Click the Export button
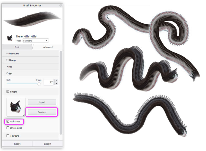The height and width of the screenshot is (151, 206). click(48, 144)
